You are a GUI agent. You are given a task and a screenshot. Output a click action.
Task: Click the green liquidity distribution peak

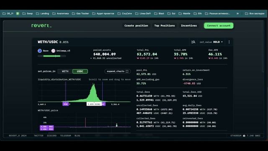93,92
